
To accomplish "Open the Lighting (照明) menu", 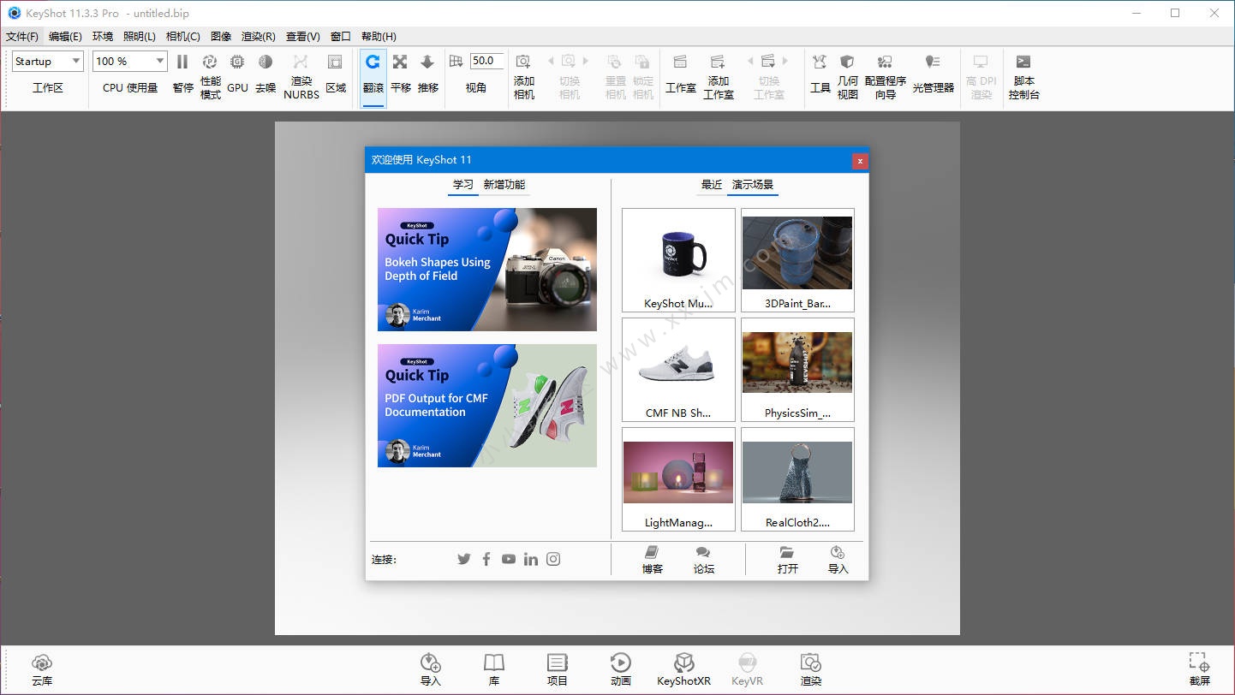I will pos(140,36).
